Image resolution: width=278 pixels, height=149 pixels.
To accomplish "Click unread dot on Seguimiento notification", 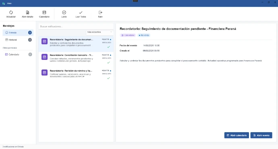I will pos(110,40).
